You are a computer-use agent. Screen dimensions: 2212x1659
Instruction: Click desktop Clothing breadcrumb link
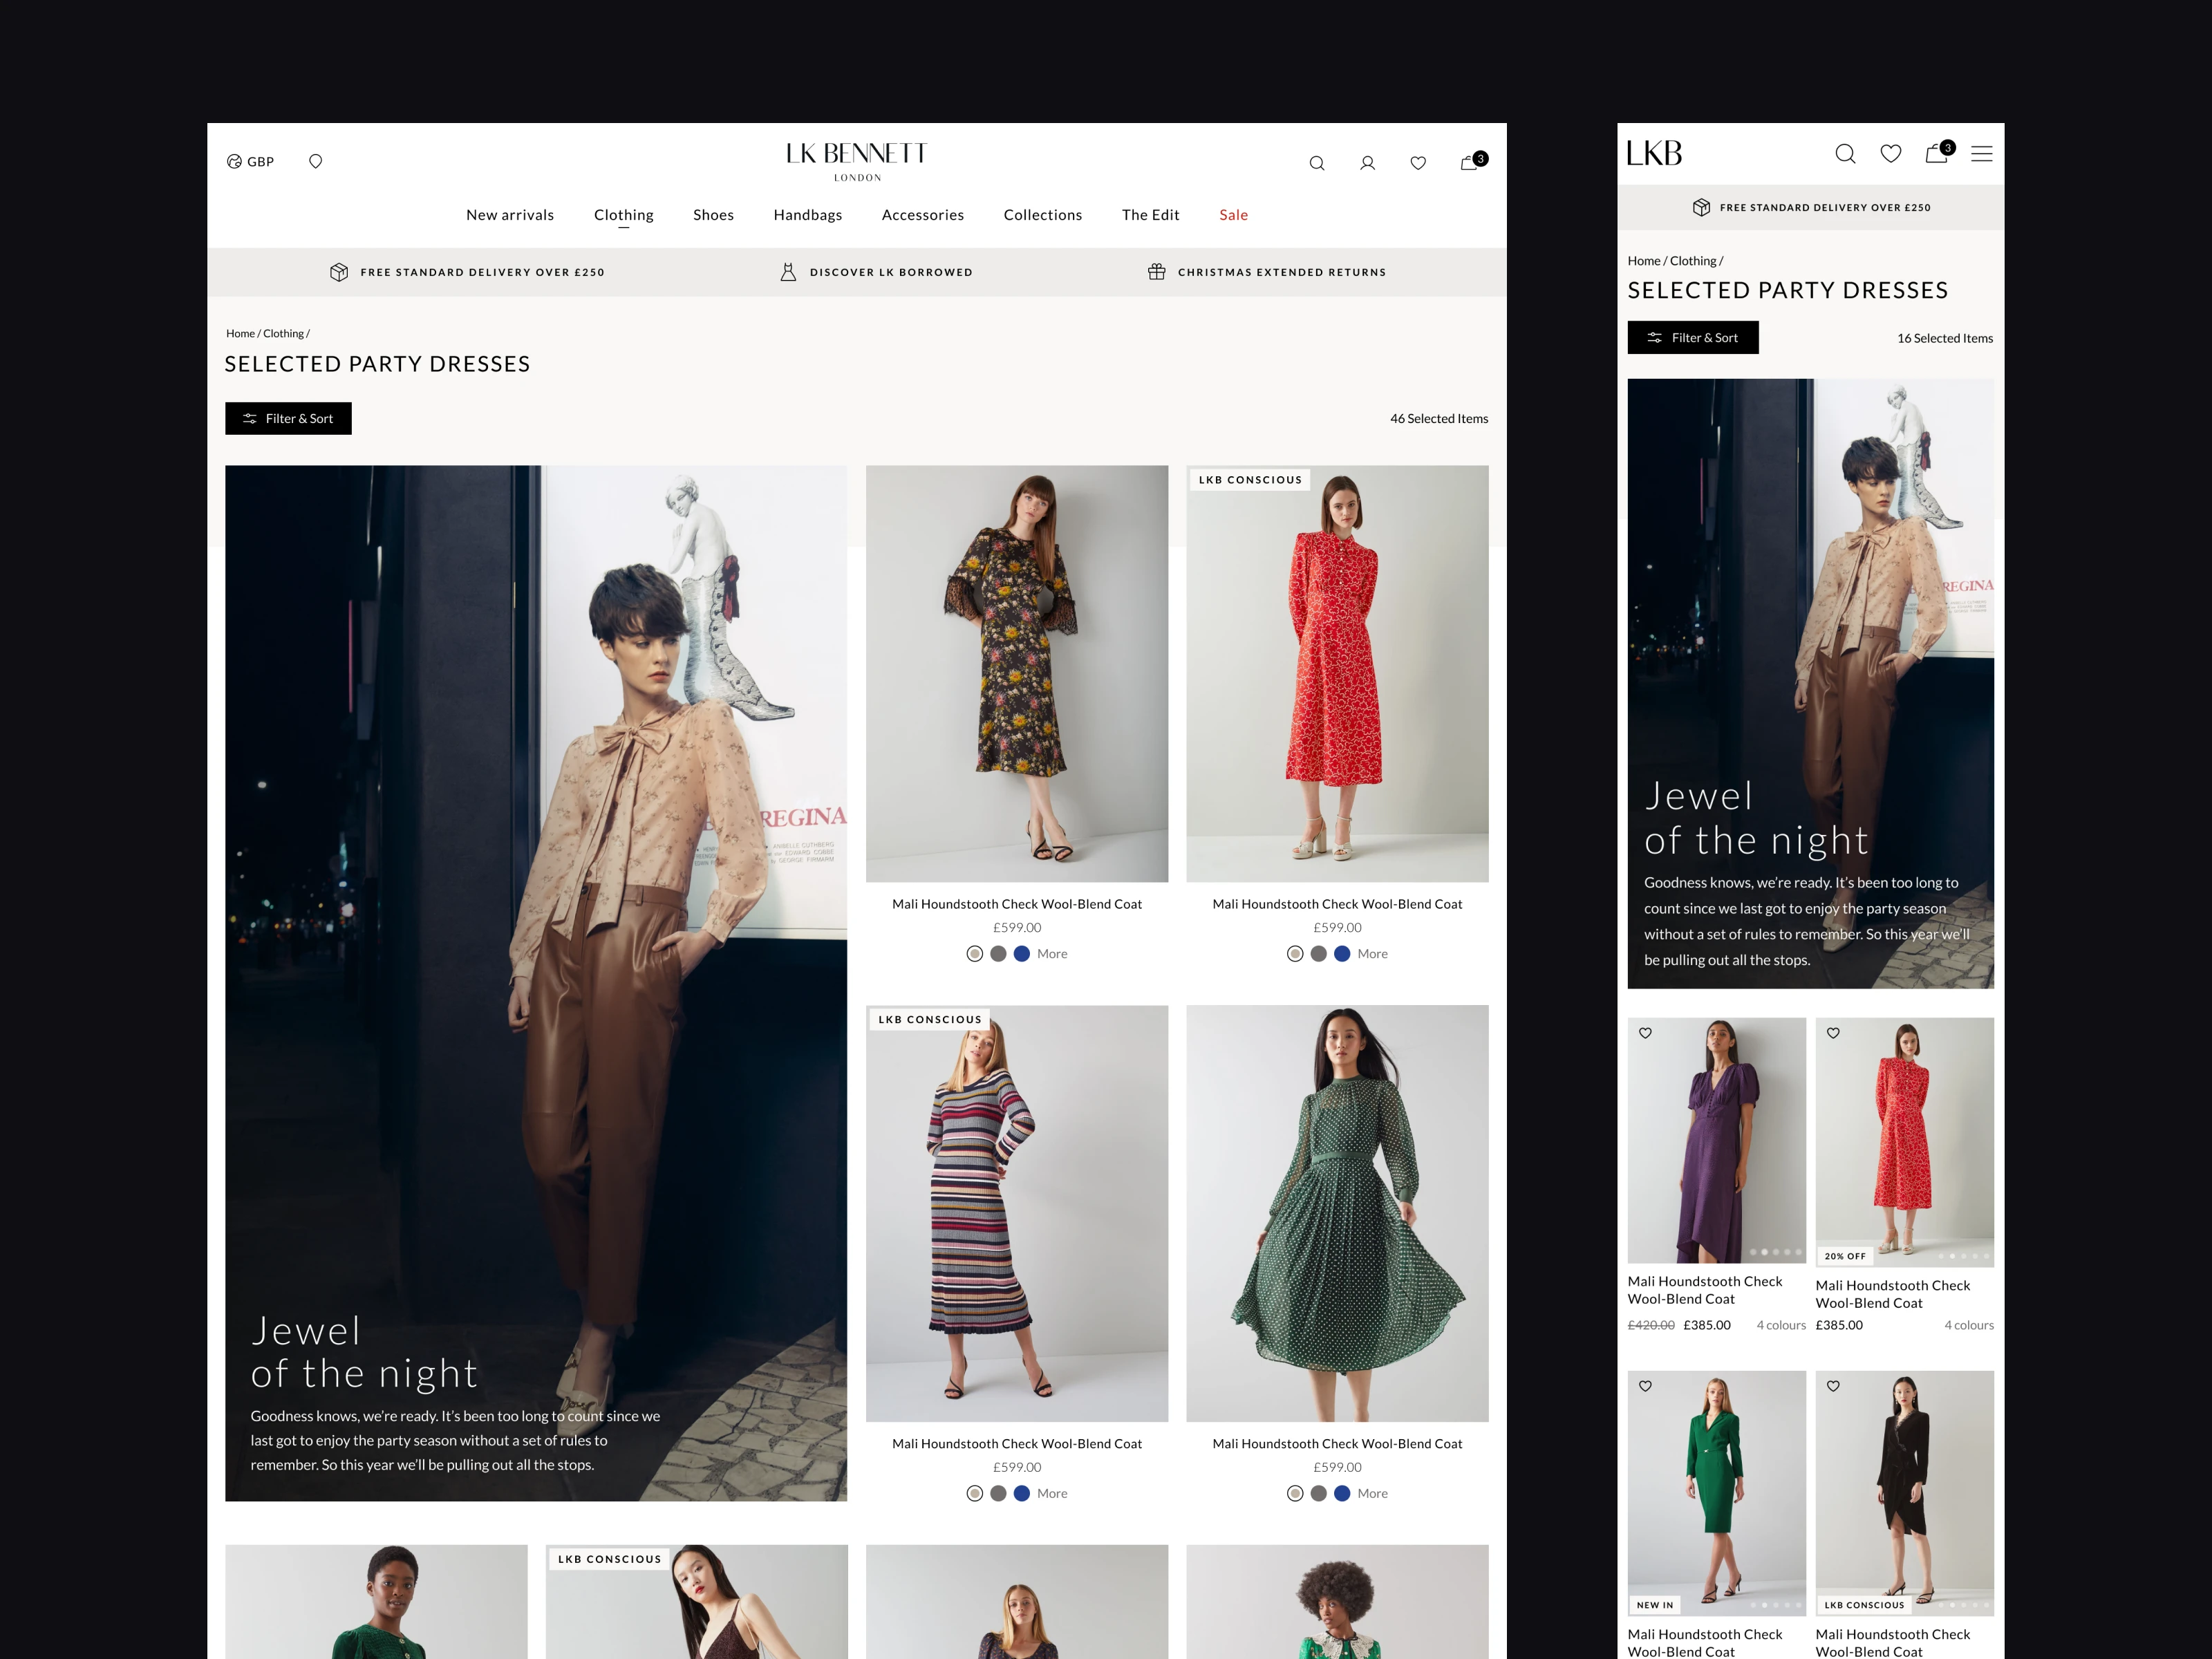tap(283, 334)
